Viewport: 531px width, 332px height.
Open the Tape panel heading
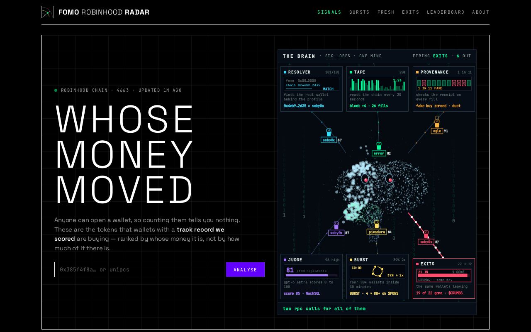pyautogui.click(x=360, y=72)
